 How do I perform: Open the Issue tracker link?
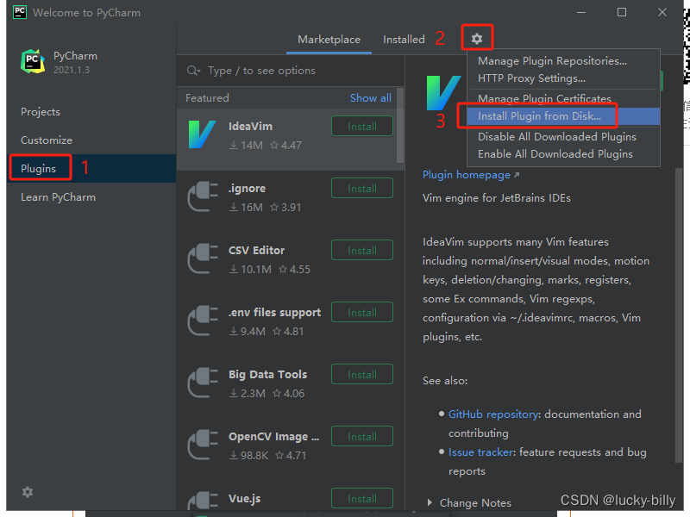coord(480,452)
